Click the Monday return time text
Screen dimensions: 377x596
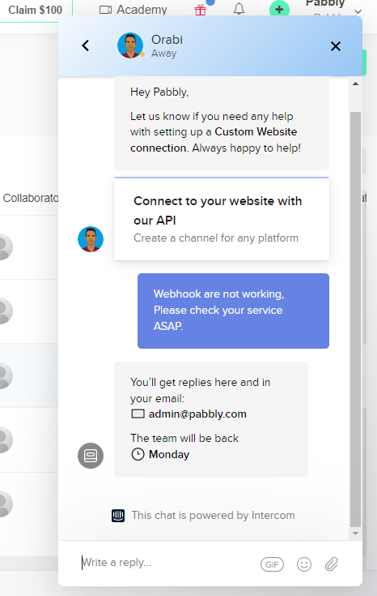(x=169, y=455)
